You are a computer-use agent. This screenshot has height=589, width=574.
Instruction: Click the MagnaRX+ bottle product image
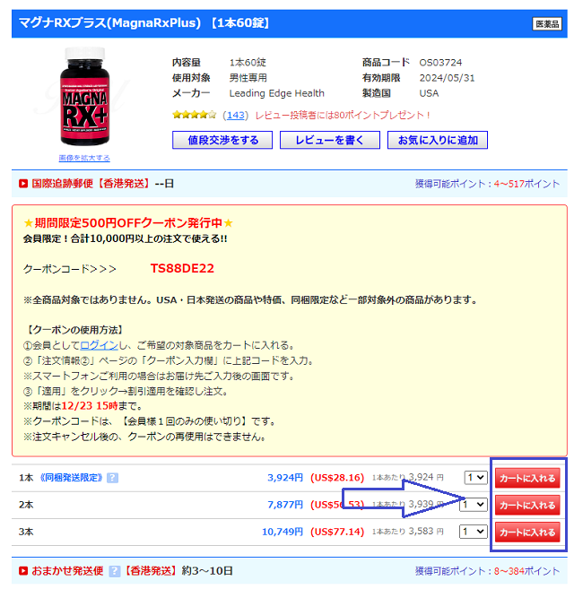[85, 96]
